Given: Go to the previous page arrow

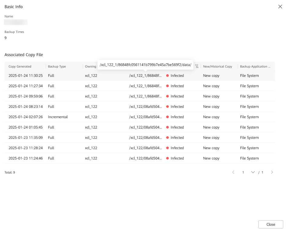Looking at the screenshot, I should (x=233, y=172).
